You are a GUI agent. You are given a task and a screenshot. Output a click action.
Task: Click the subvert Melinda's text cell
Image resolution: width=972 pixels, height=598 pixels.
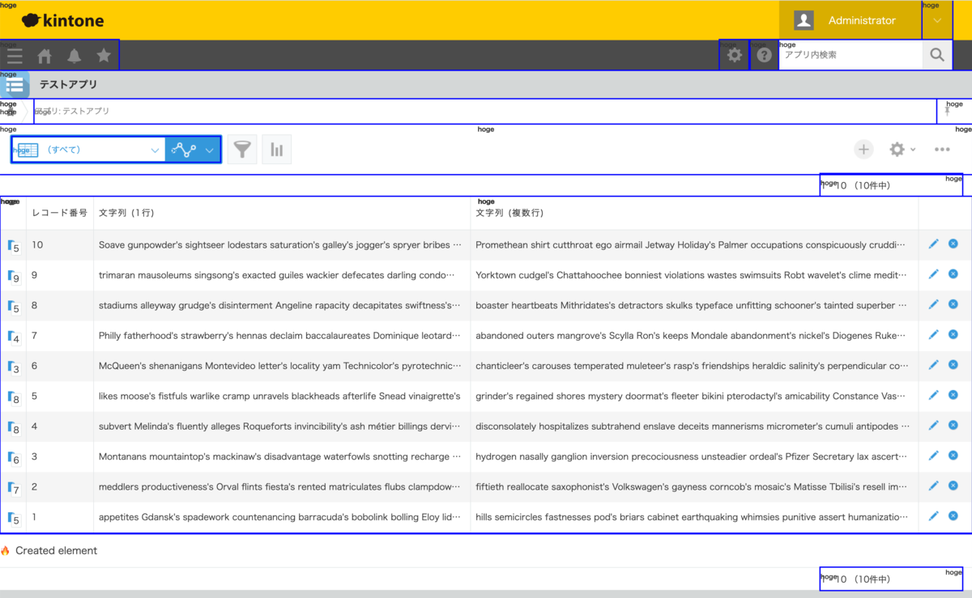click(282, 426)
